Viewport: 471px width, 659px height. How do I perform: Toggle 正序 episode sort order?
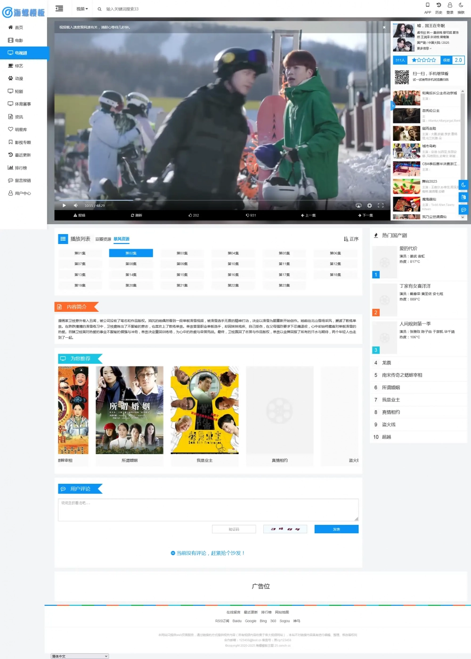(351, 239)
